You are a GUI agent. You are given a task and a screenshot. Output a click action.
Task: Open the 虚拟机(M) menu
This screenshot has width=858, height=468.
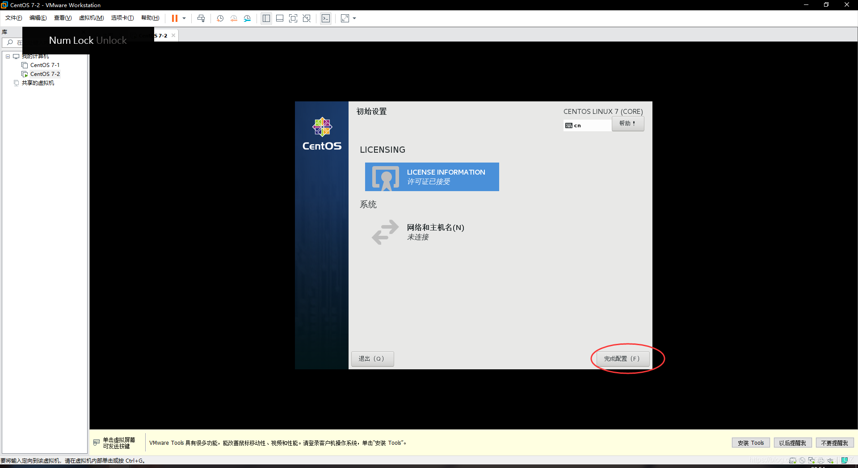pyautogui.click(x=91, y=18)
